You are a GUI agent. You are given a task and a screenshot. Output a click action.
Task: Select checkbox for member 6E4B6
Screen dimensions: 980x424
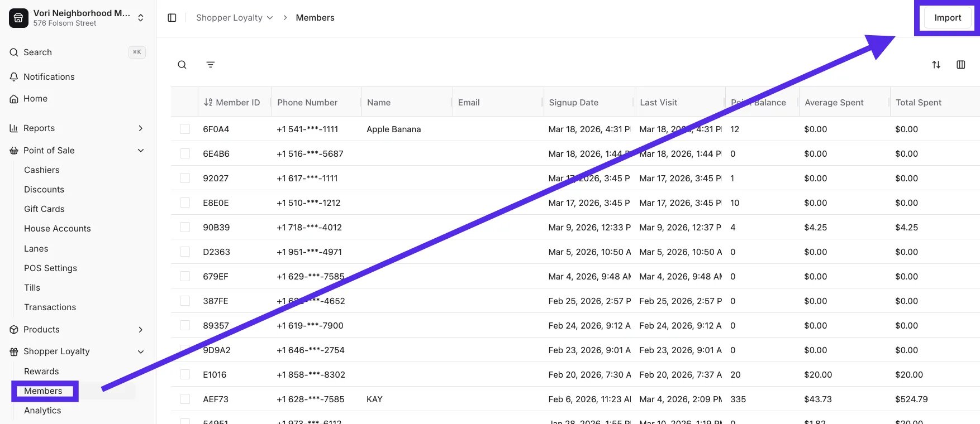coord(185,153)
